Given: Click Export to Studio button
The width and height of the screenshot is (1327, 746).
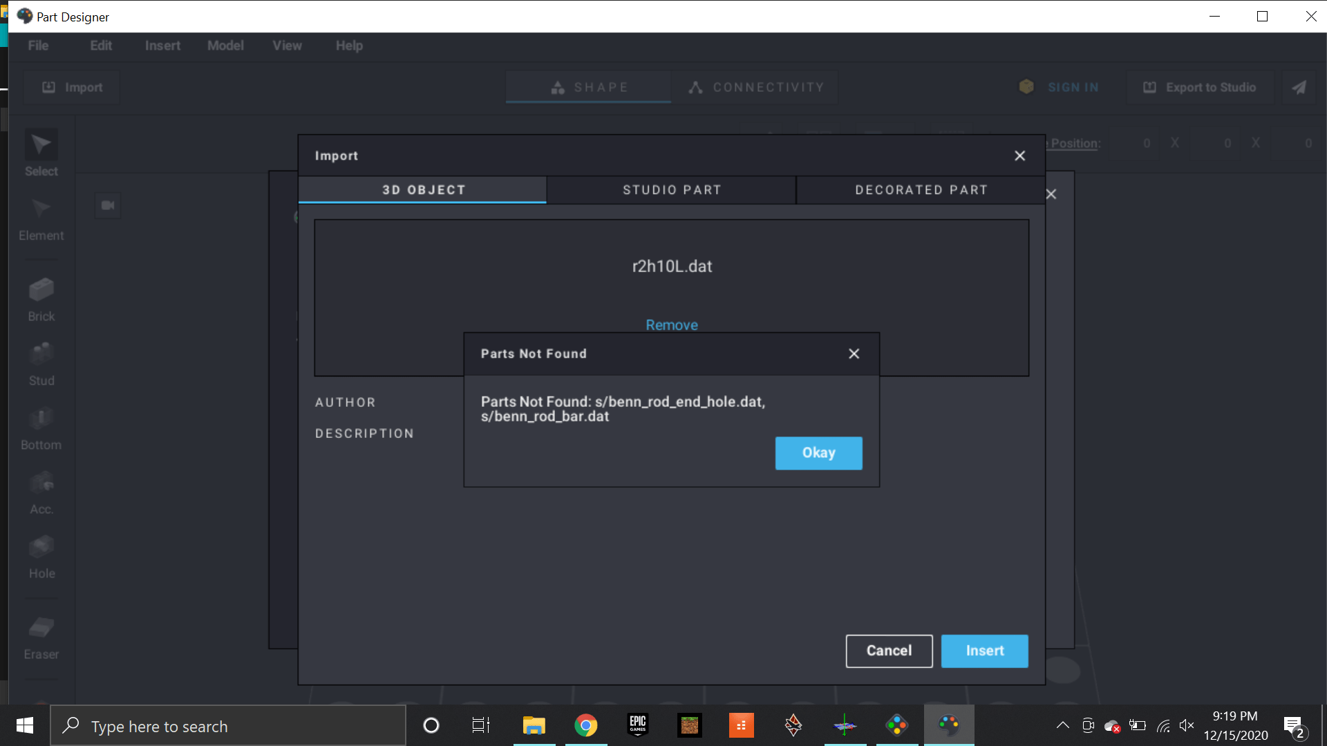Looking at the screenshot, I should pyautogui.click(x=1200, y=88).
